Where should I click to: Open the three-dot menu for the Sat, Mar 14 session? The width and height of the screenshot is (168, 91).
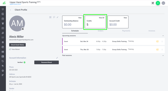[x=162, y=41]
